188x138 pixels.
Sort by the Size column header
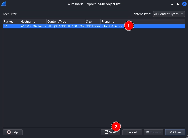click(92, 22)
